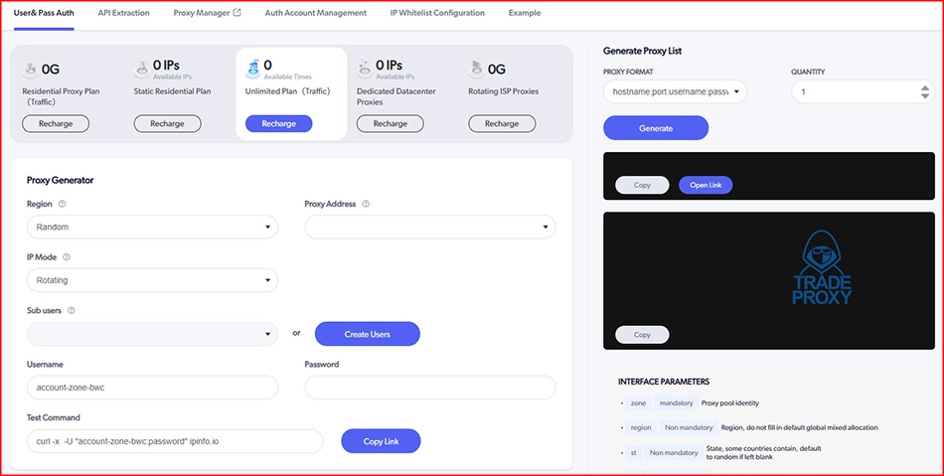Image resolution: width=944 pixels, height=476 pixels.
Task: Open the Region dropdown set to Random
Action: coord(152,227)
